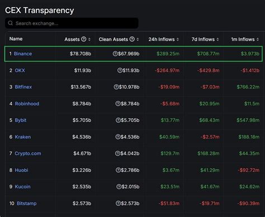Screen dimensions: 265x217
Task: Open the Kraken exchange link
Action: tap(23, 137)
